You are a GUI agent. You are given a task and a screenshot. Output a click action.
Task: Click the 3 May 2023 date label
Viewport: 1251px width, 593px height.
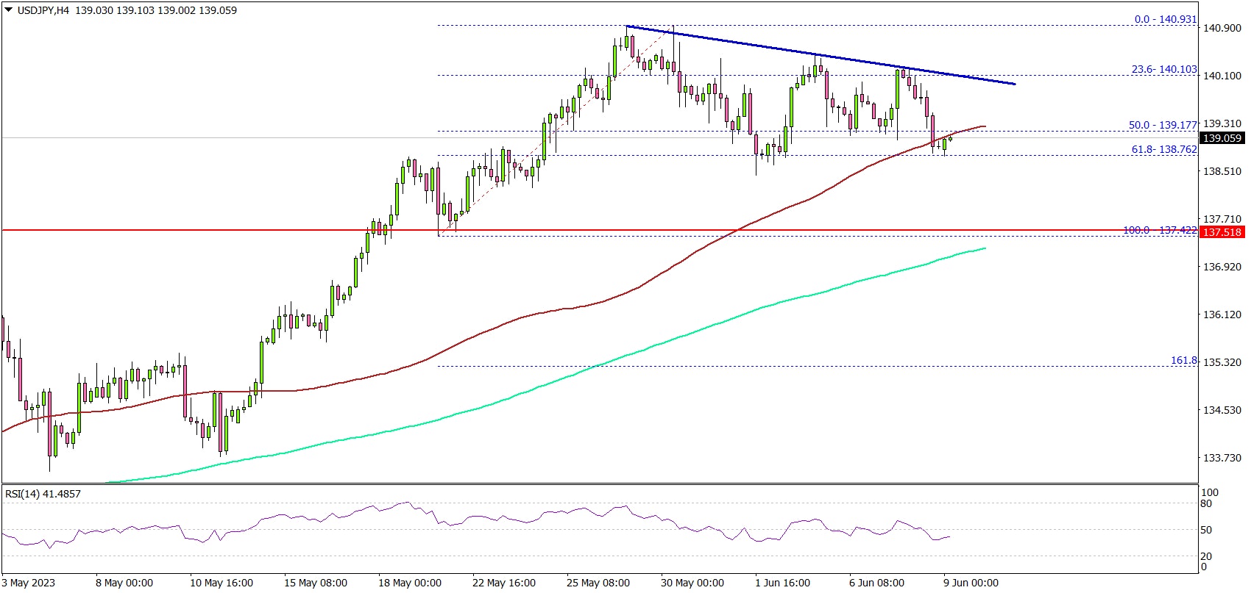[x=29, y=583]
